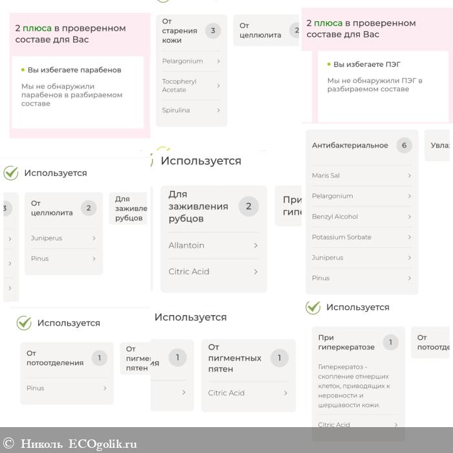The height and width of the screenshot is (453, 453).
Task: Click the checkmark icon above От потоотделения card
Action: click(24, 323)
